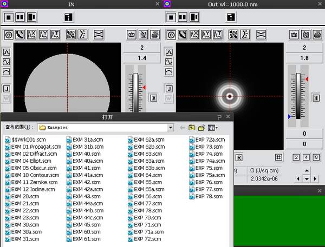This screenshot has width=325, height=247.
Task: Open the Examples folder location dropdown
Action: click(x=171, y=128)
